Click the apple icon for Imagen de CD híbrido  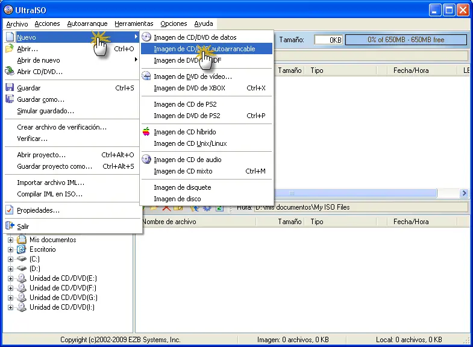[146, 131]
